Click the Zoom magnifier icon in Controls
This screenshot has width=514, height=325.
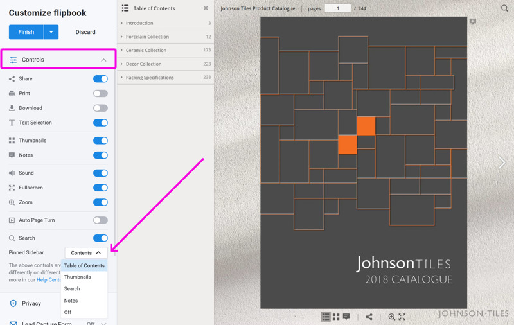point(12,202)
